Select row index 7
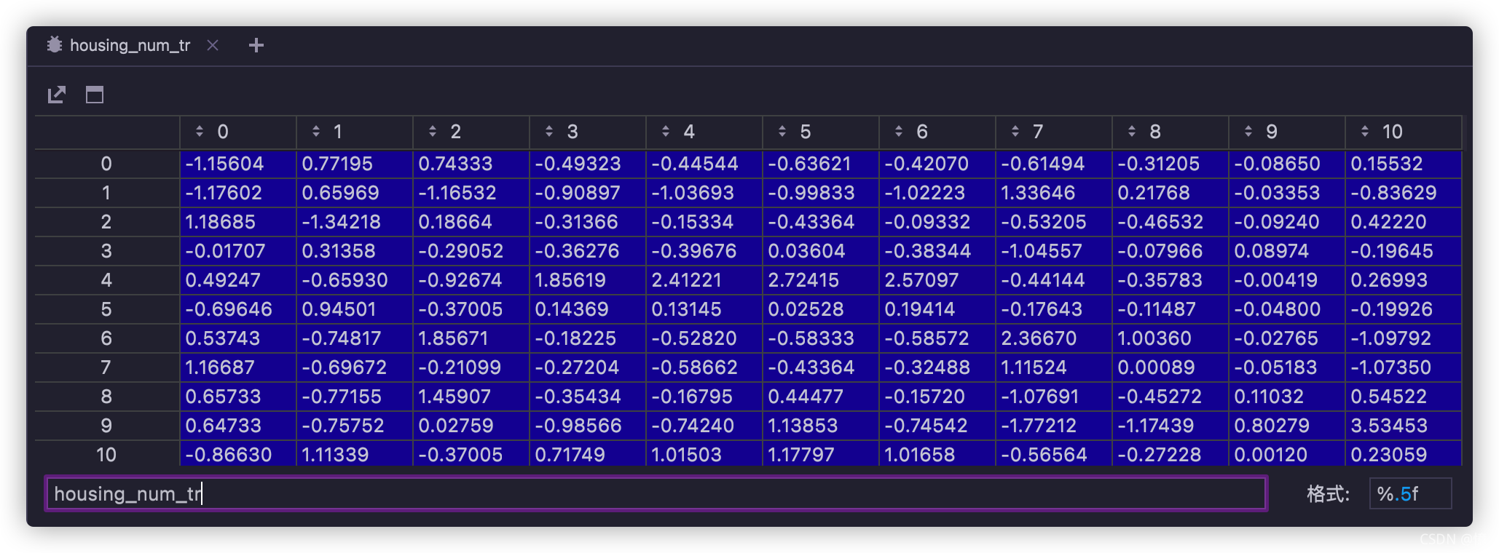The height and width of the screenshot is (553, 1499). [106, 367]
